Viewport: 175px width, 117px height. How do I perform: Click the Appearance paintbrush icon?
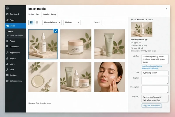(7, 53)
